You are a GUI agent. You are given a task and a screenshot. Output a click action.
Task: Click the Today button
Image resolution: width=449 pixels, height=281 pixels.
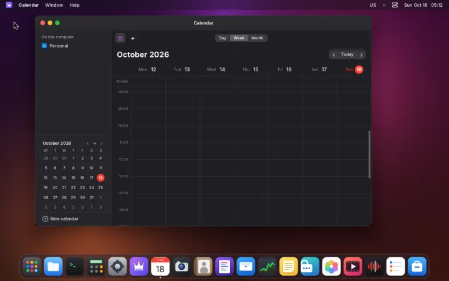click(347, 54)
